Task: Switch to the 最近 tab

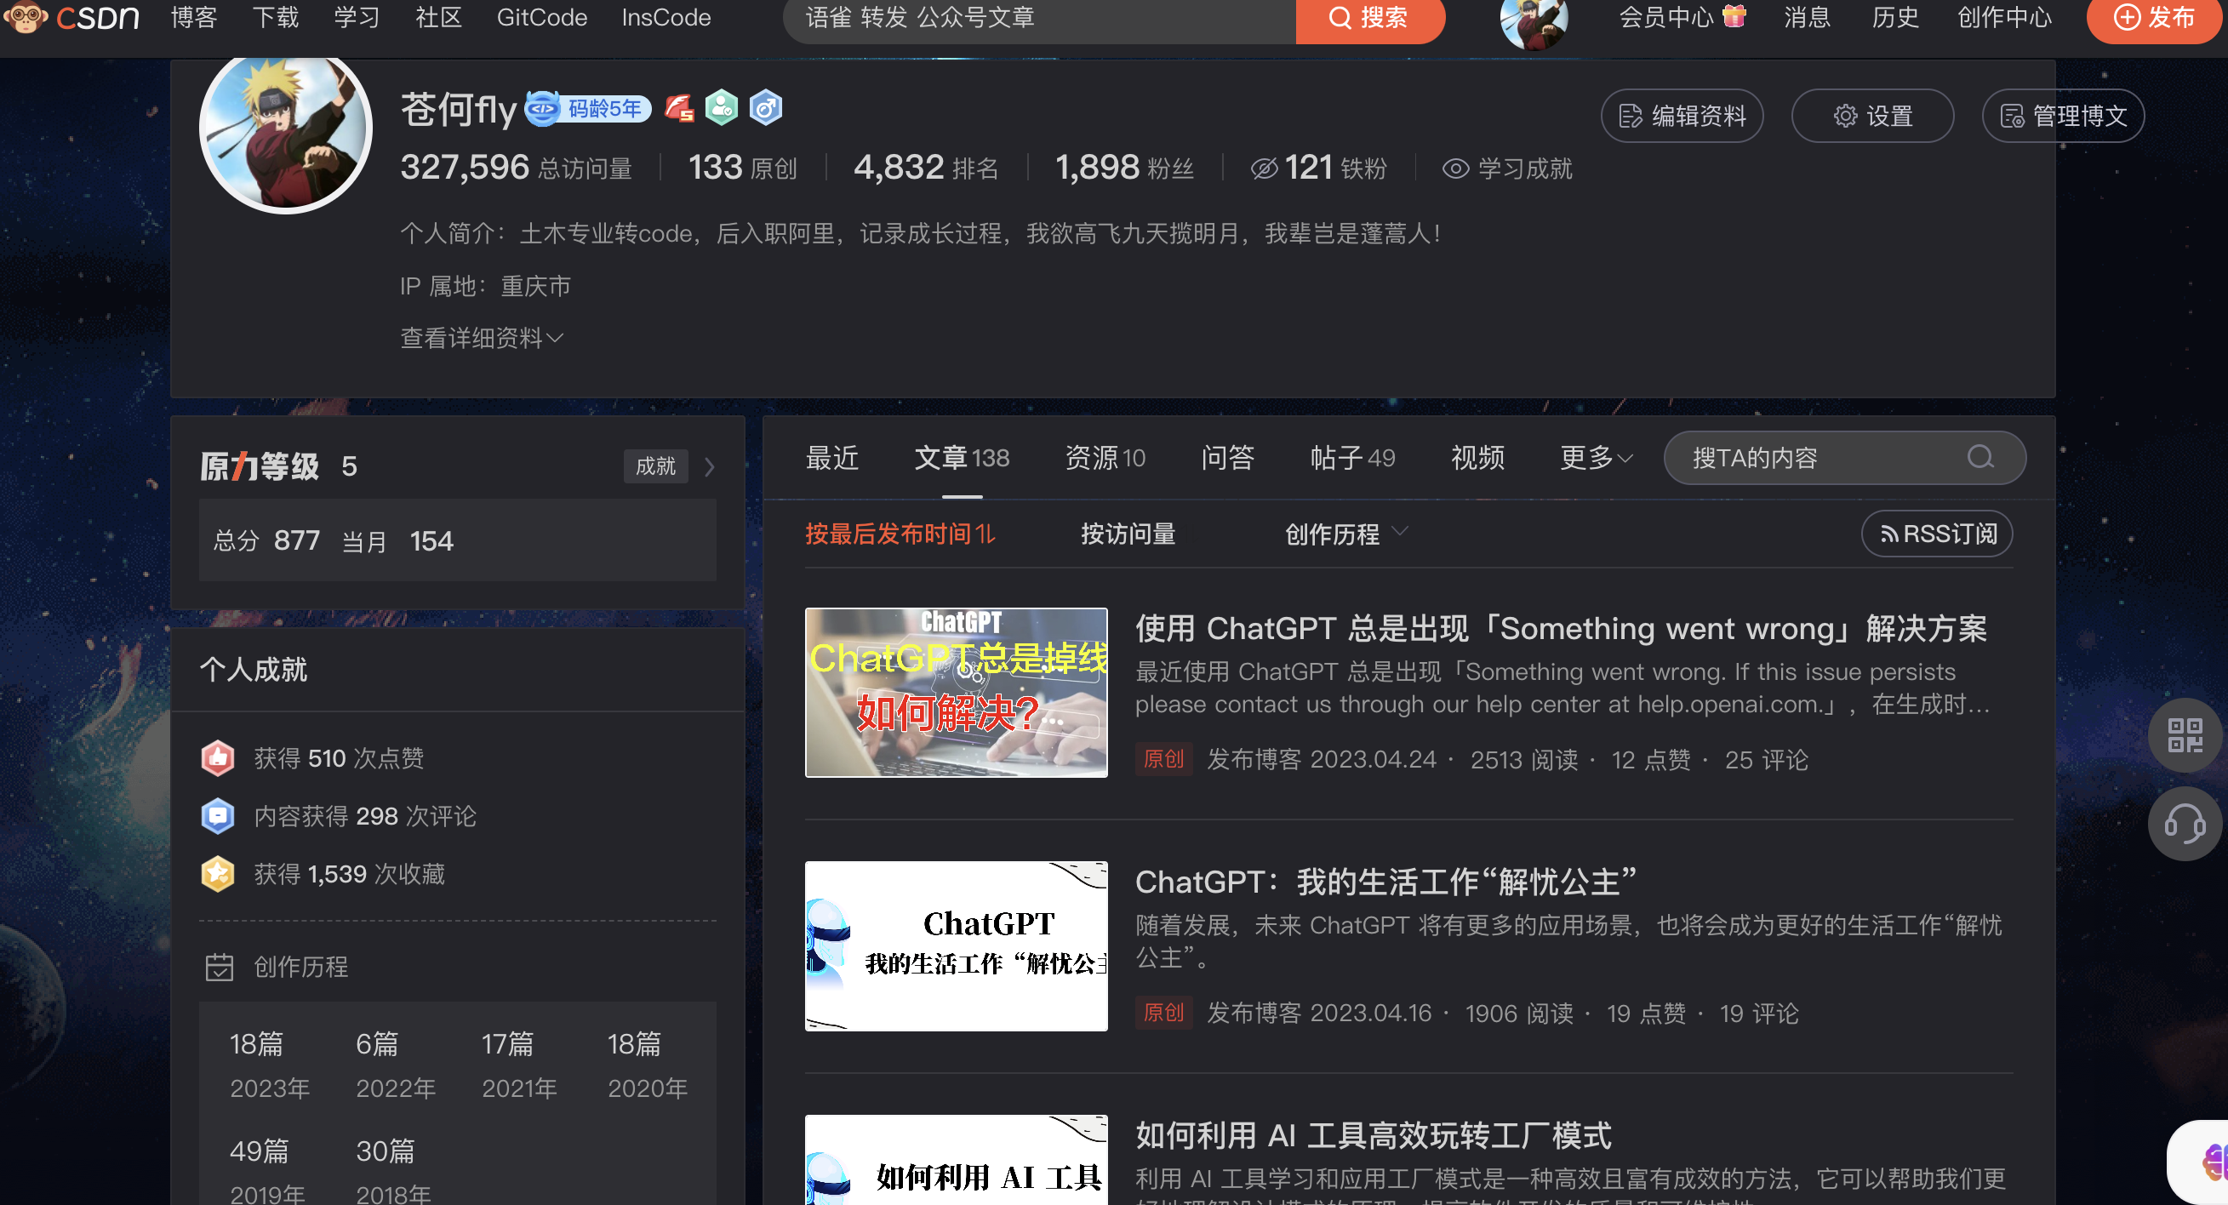Action: point(832,458)
